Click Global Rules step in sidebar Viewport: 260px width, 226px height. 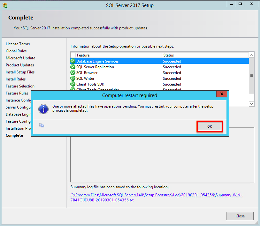click(x=16, y=51)
